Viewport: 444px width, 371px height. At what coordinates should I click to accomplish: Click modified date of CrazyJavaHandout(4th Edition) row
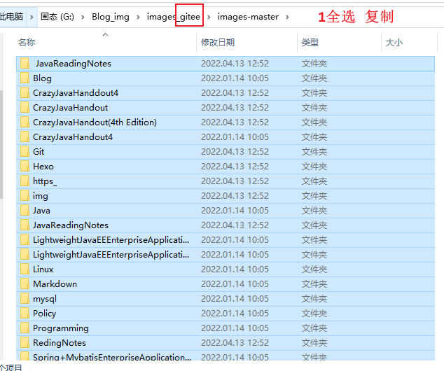(235, 122)
